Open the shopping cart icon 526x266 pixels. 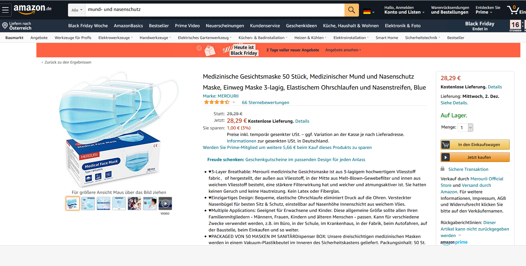(x=514, y=10)
